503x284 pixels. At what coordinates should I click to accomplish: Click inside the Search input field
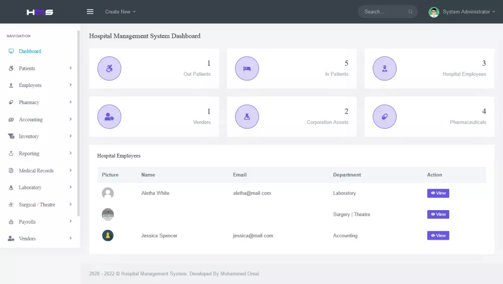click(x=382, y=12)
